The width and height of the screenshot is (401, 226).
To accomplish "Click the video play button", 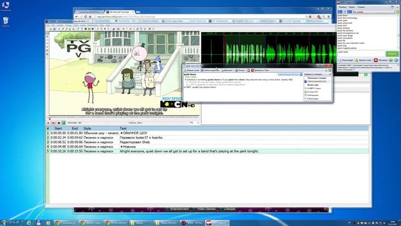I will [48, 123].
